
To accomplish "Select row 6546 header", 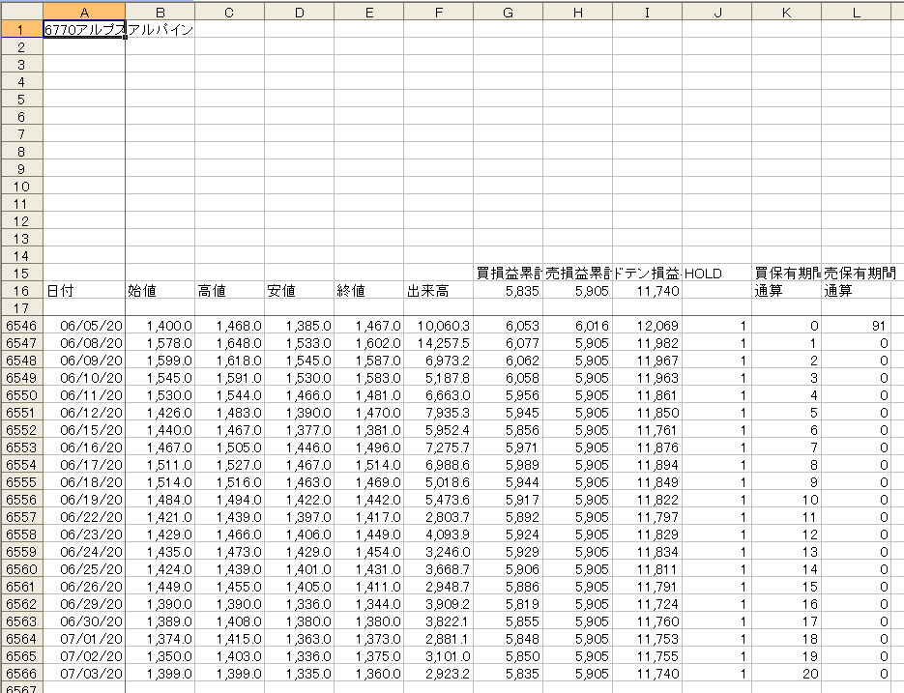I will click(21, 326).
